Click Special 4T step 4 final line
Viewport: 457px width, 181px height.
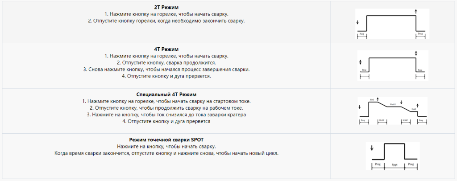pos(166,121)
